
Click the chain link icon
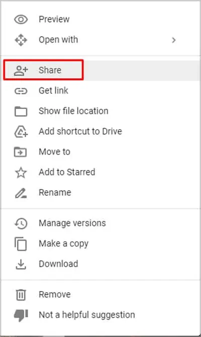coord(21,91)
